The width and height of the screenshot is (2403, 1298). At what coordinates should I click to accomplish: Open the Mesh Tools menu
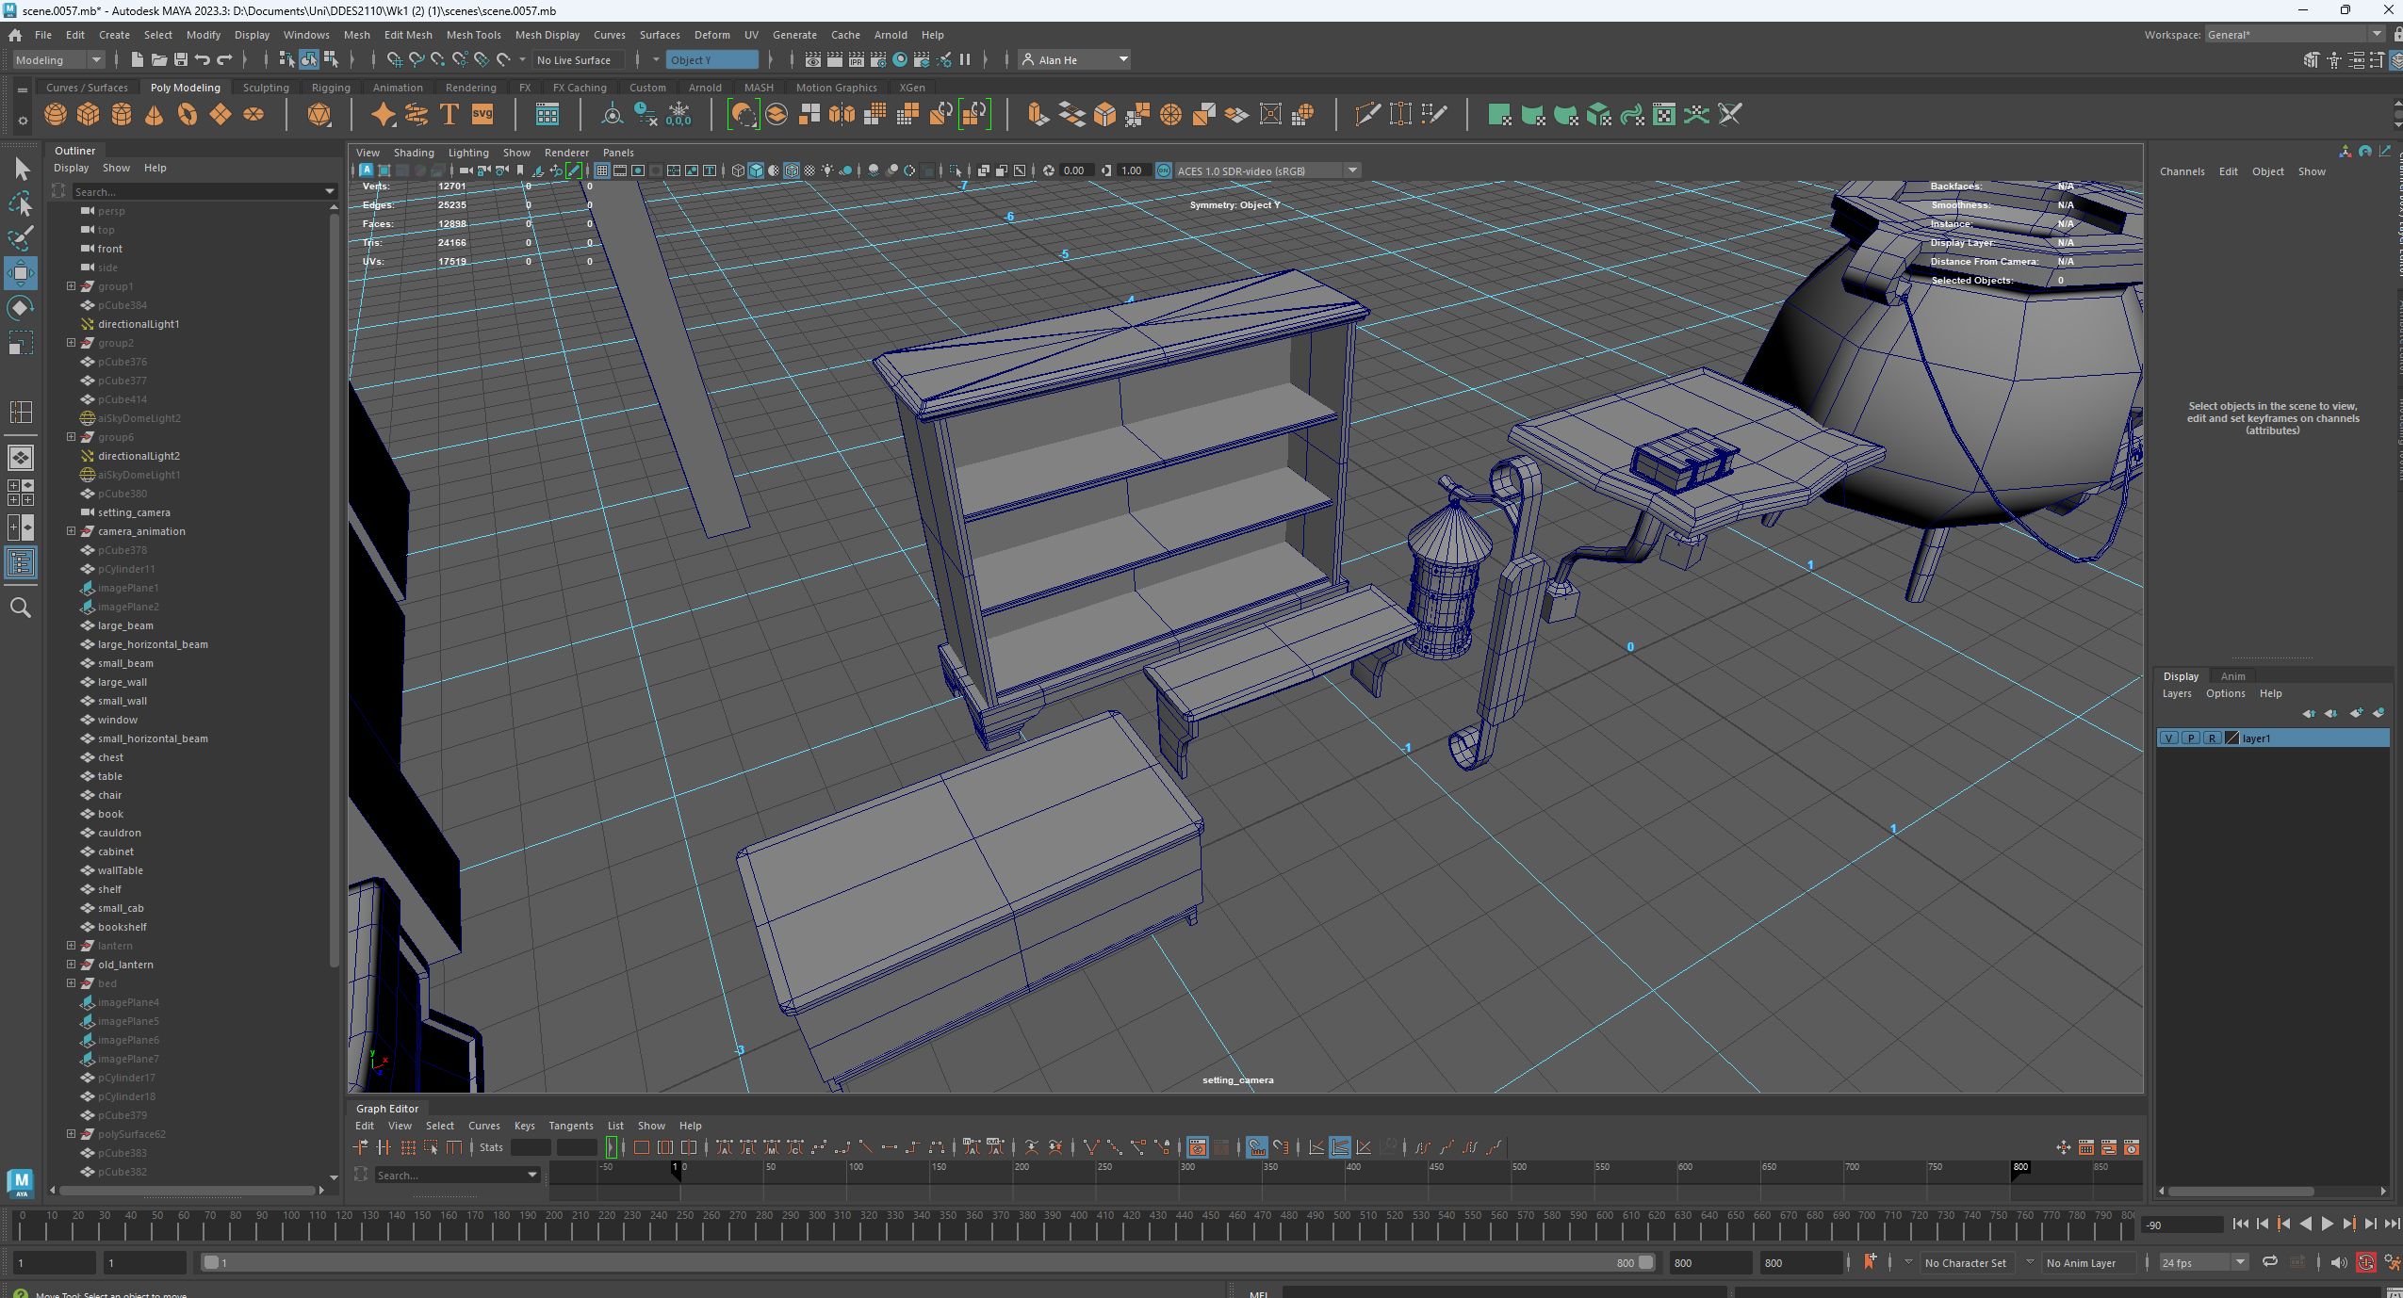coord(473,35)
